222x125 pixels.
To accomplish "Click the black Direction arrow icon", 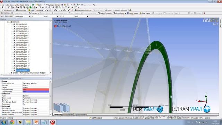I will tap(69, 10).
